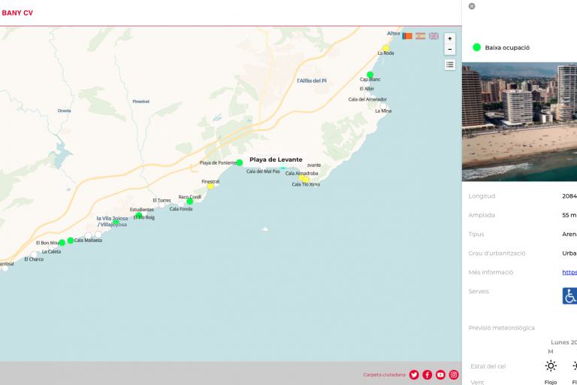Select the yellow La Roda beach marker
The height and width of the screenshot is (385, 577).
385,48
